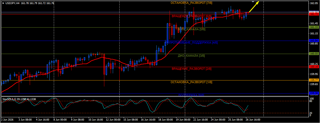Open the chart menu triangle beside USDJPY,H4
This screenshot has width=320, height=123.
pos(3,3)
